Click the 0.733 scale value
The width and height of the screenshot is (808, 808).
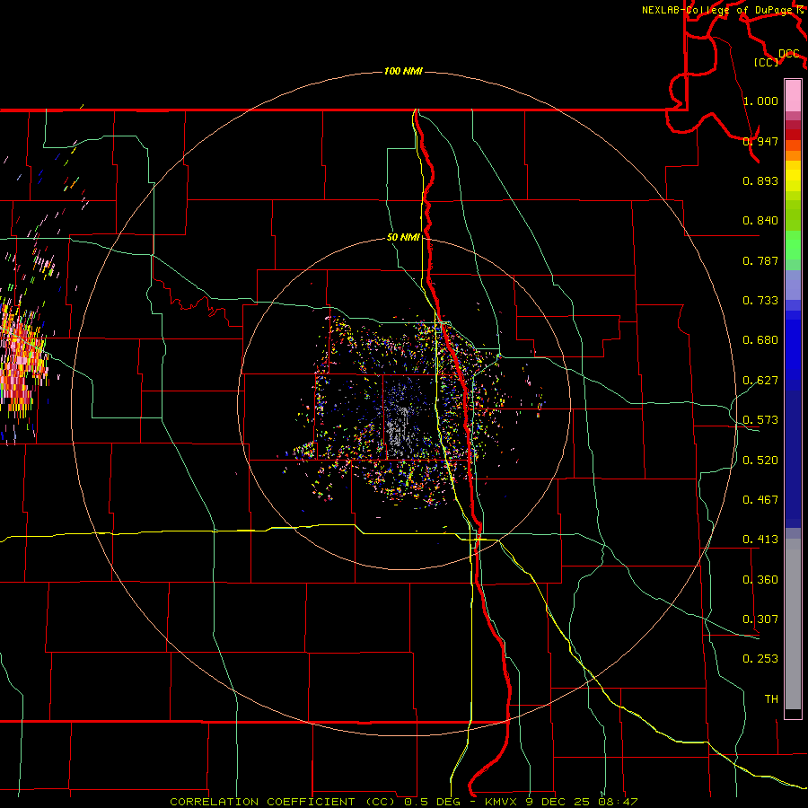pos(760,301)
